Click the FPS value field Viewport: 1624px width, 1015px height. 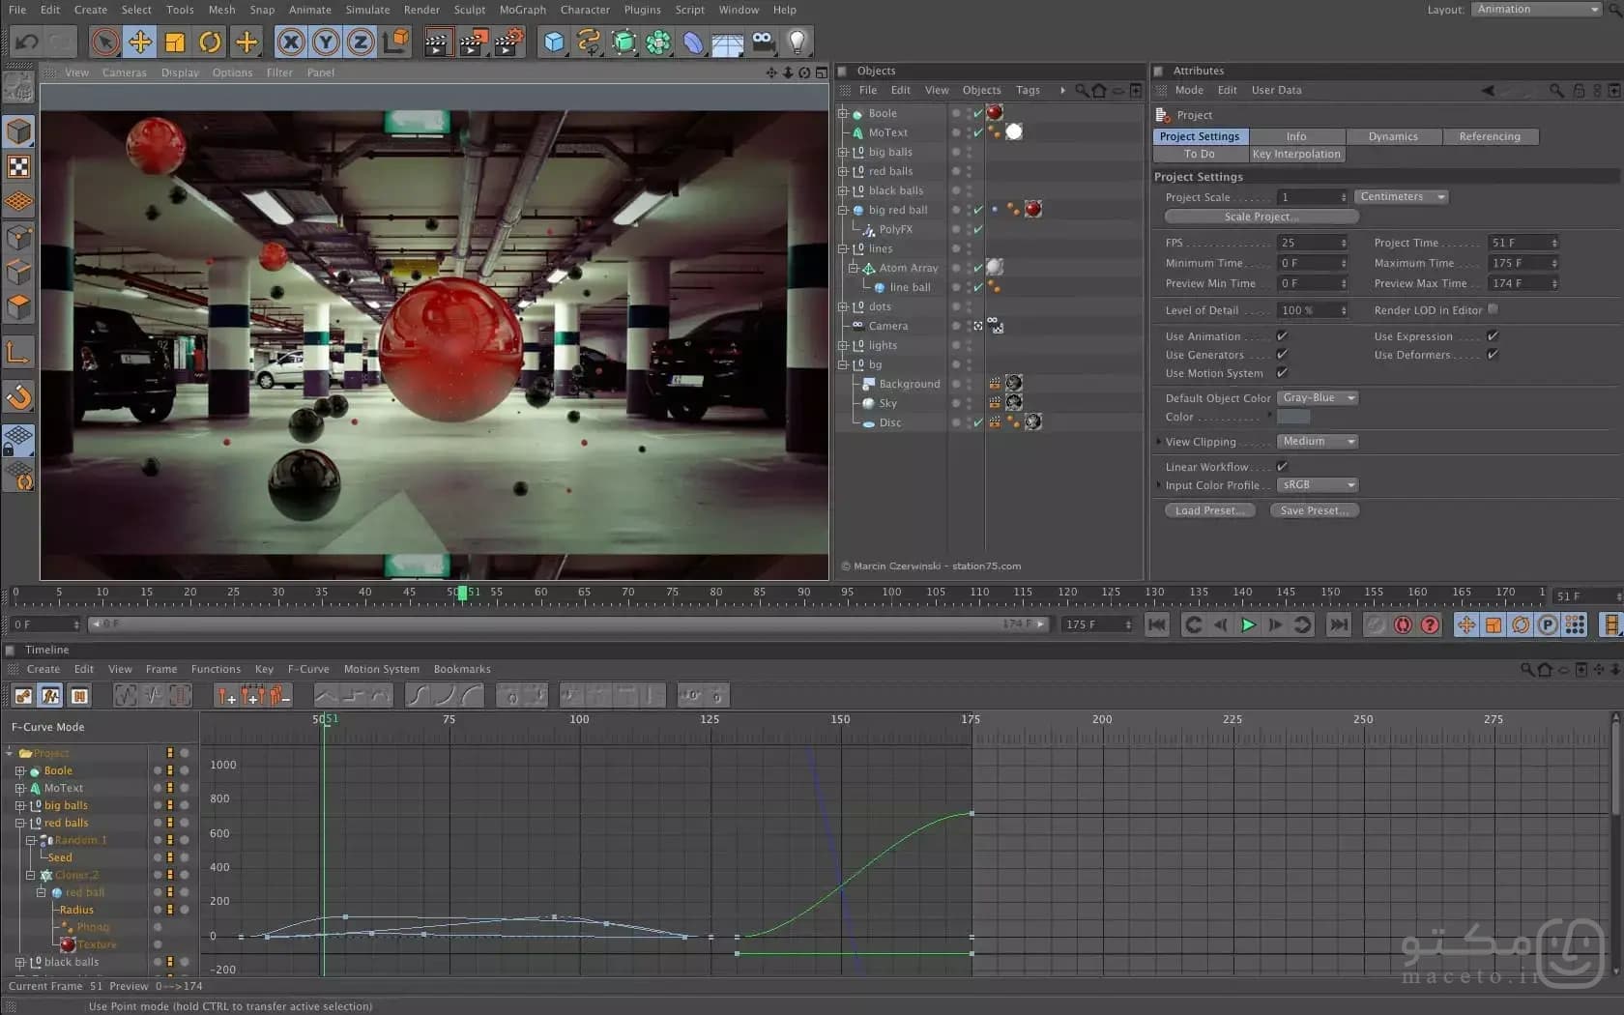(x=1312, y=243)
